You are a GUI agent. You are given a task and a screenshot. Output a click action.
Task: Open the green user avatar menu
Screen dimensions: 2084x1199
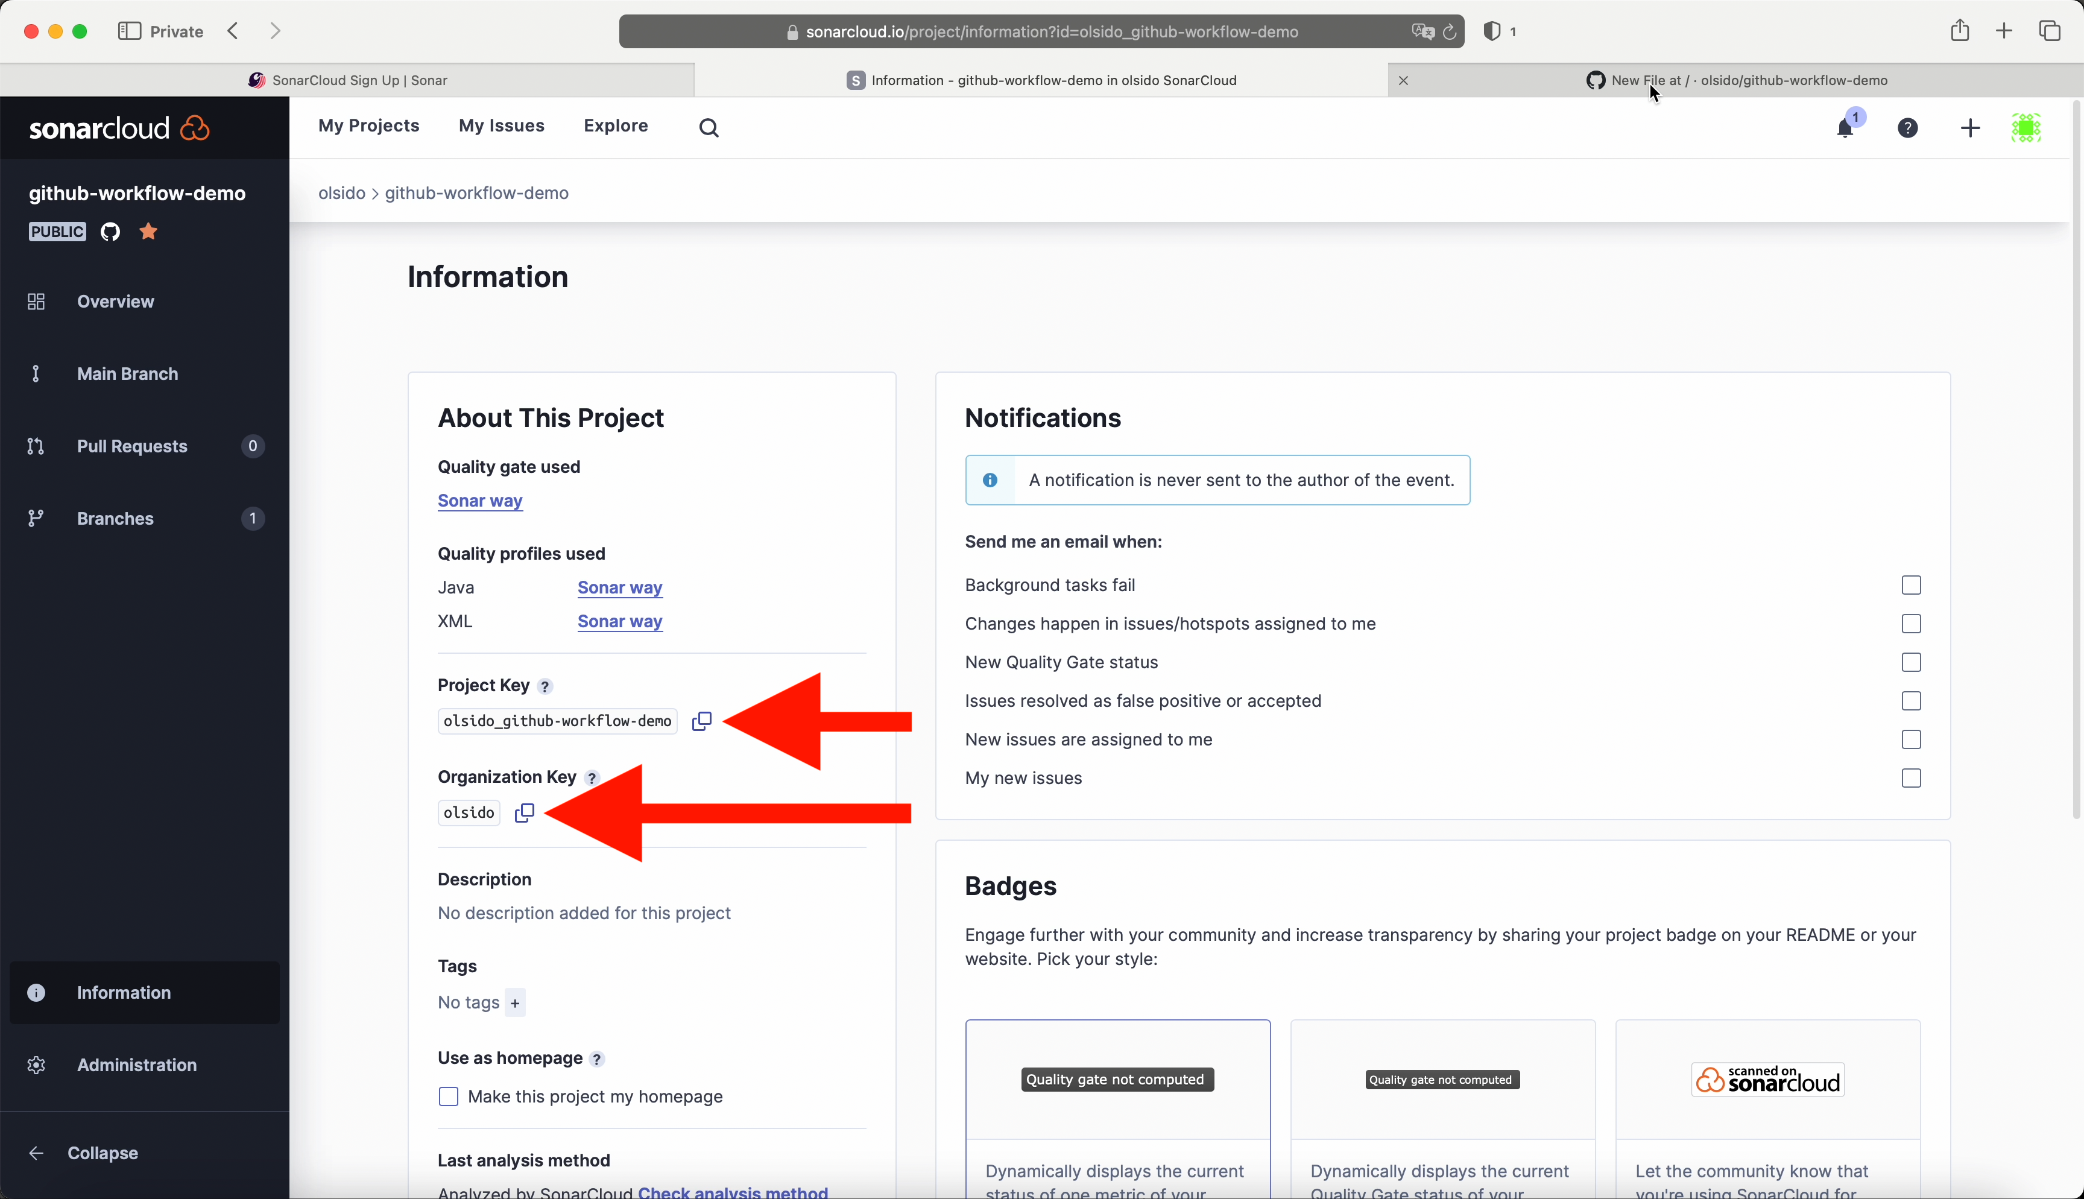[2026, 128]
